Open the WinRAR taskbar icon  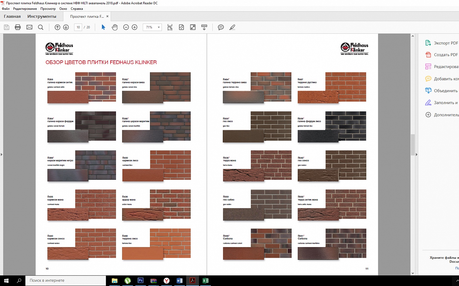click(154, 280)
